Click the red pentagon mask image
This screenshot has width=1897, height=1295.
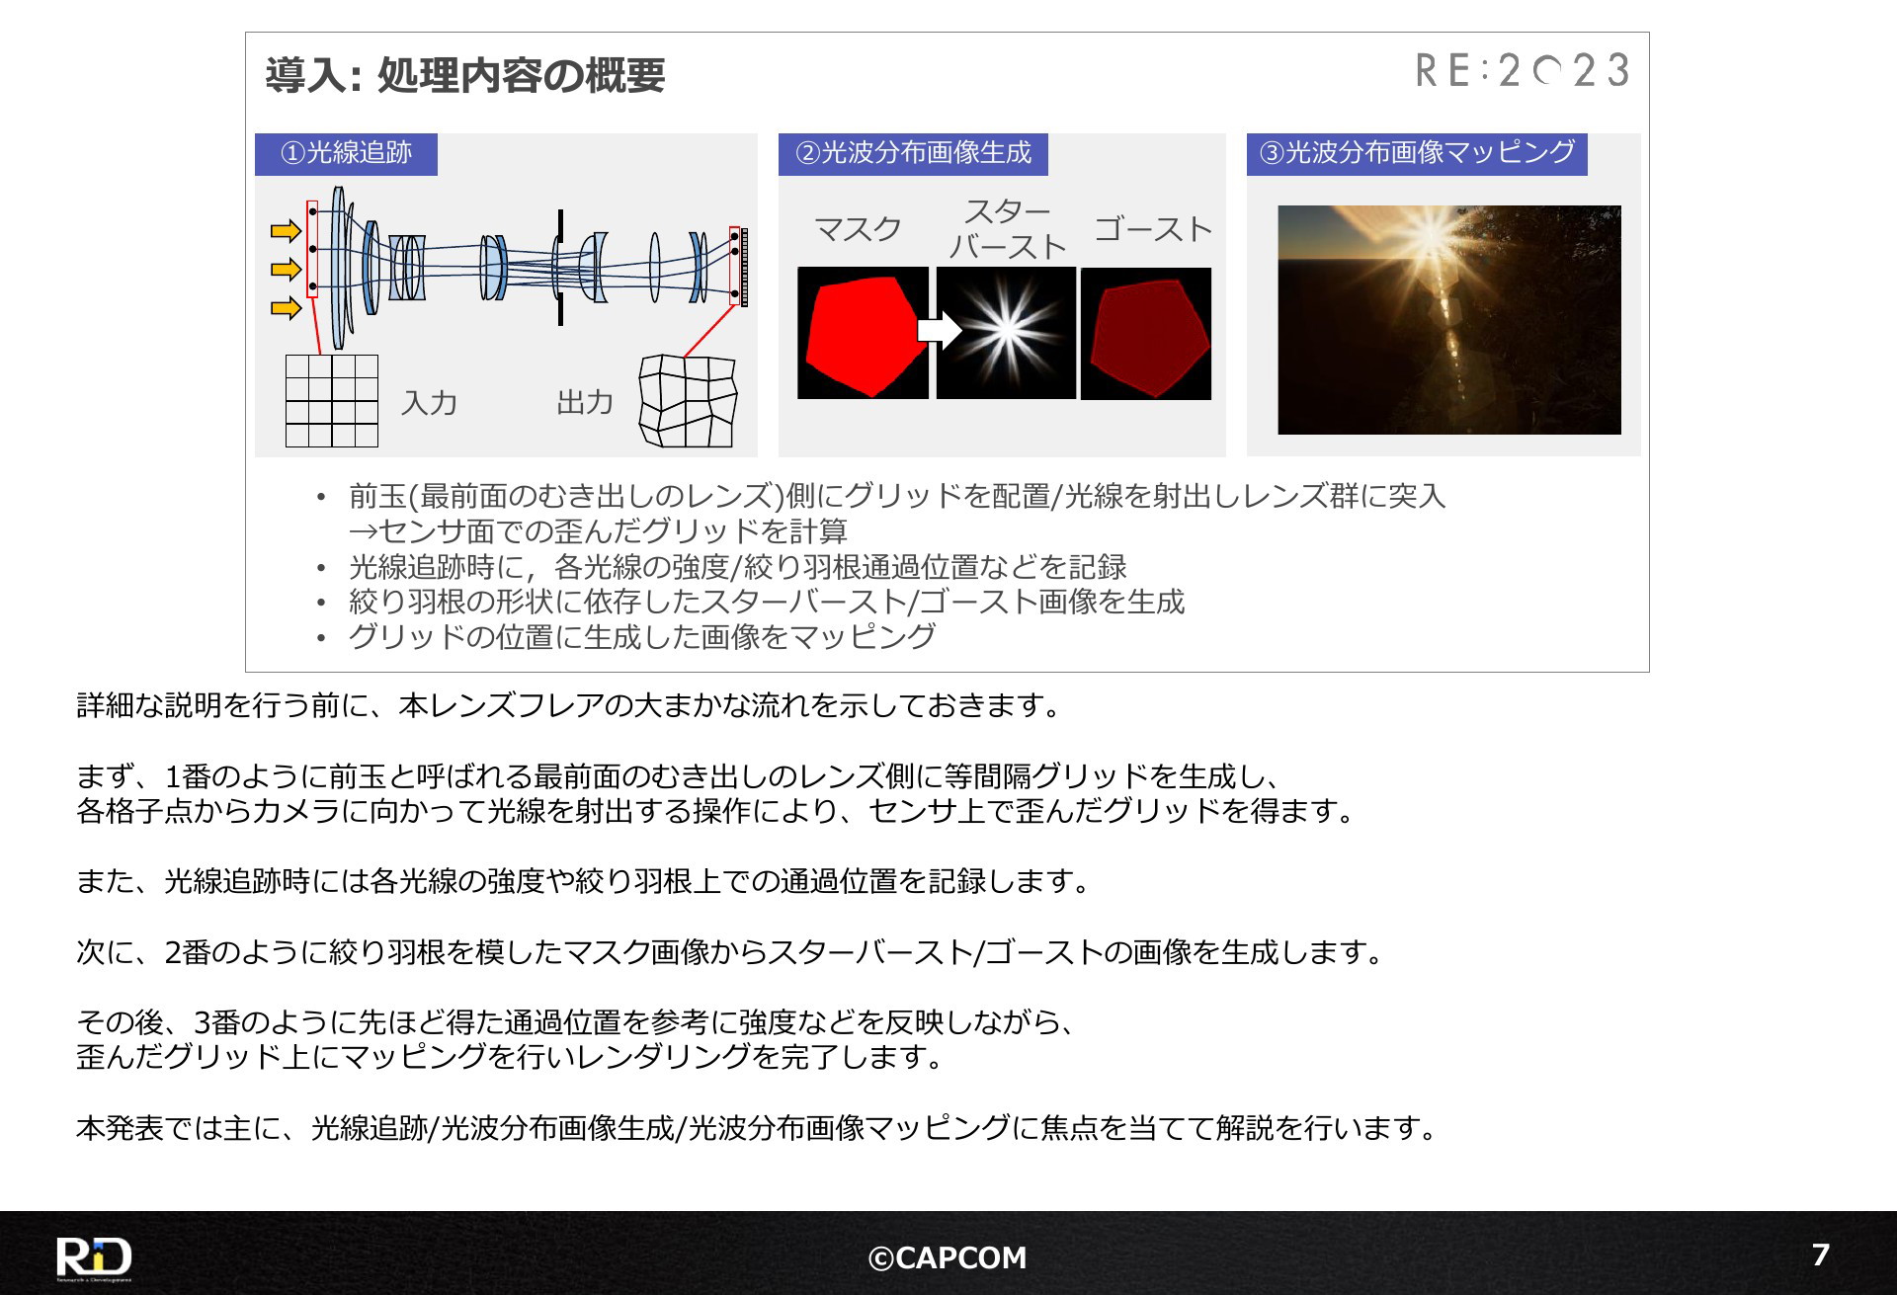[x=863, y=333]
